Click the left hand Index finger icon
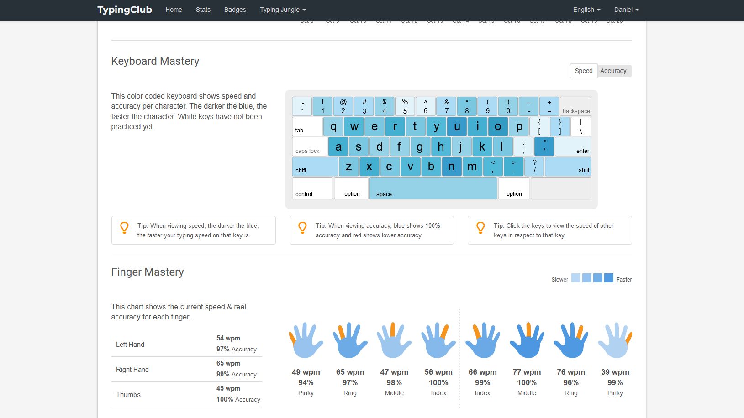This screenshot has height=418, width=744. click(438, 340)
